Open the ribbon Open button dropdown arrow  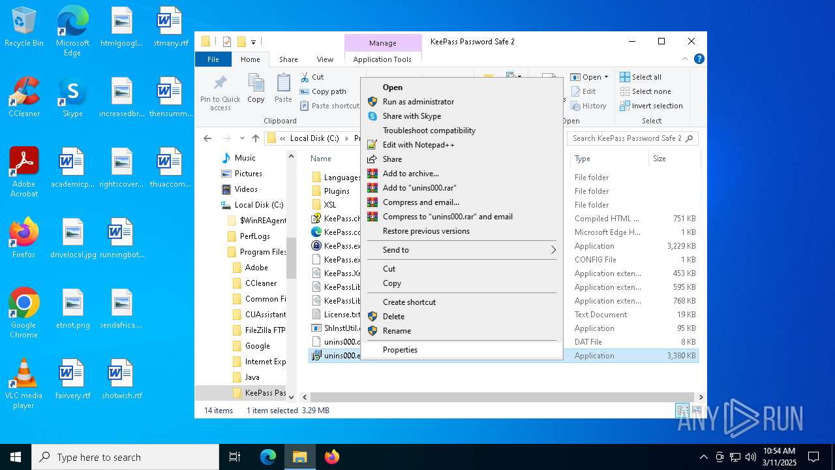606,77
